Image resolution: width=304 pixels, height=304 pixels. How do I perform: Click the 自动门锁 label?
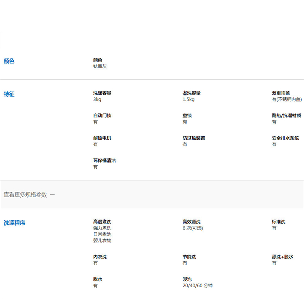tap(102, 116)
